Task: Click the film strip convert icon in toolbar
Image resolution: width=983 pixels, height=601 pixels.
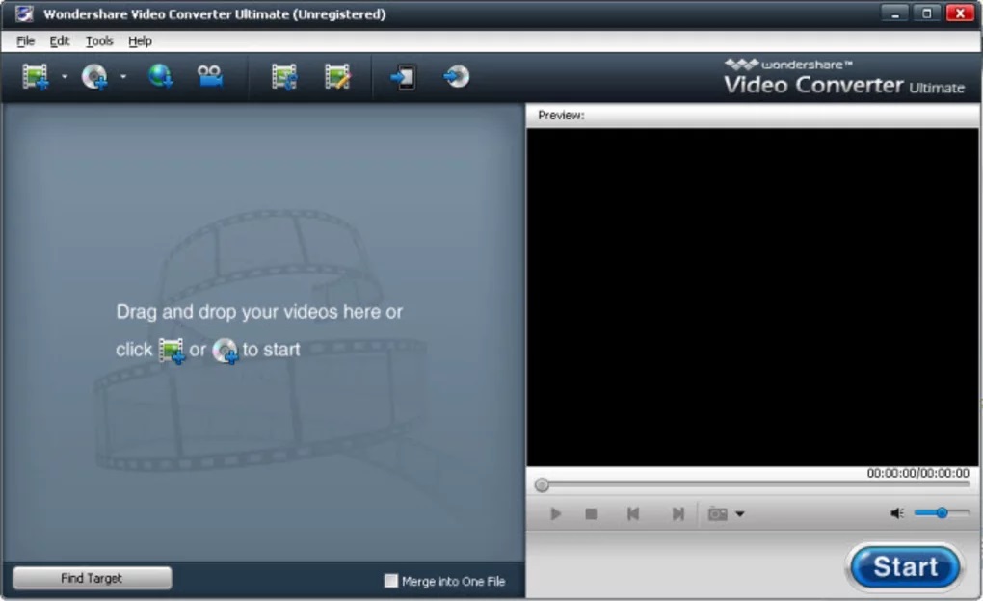Action: [x=283, y=77]
